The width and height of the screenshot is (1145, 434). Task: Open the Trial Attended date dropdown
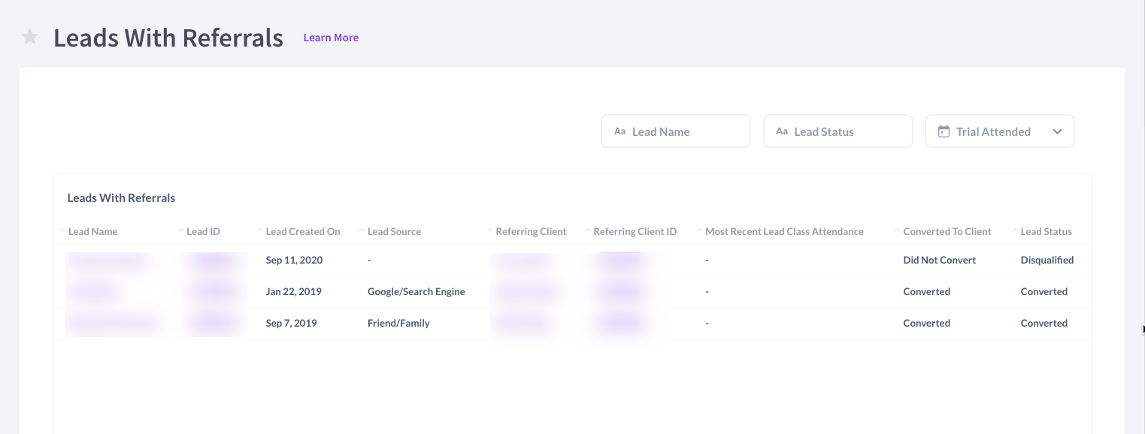point(1000,131)
